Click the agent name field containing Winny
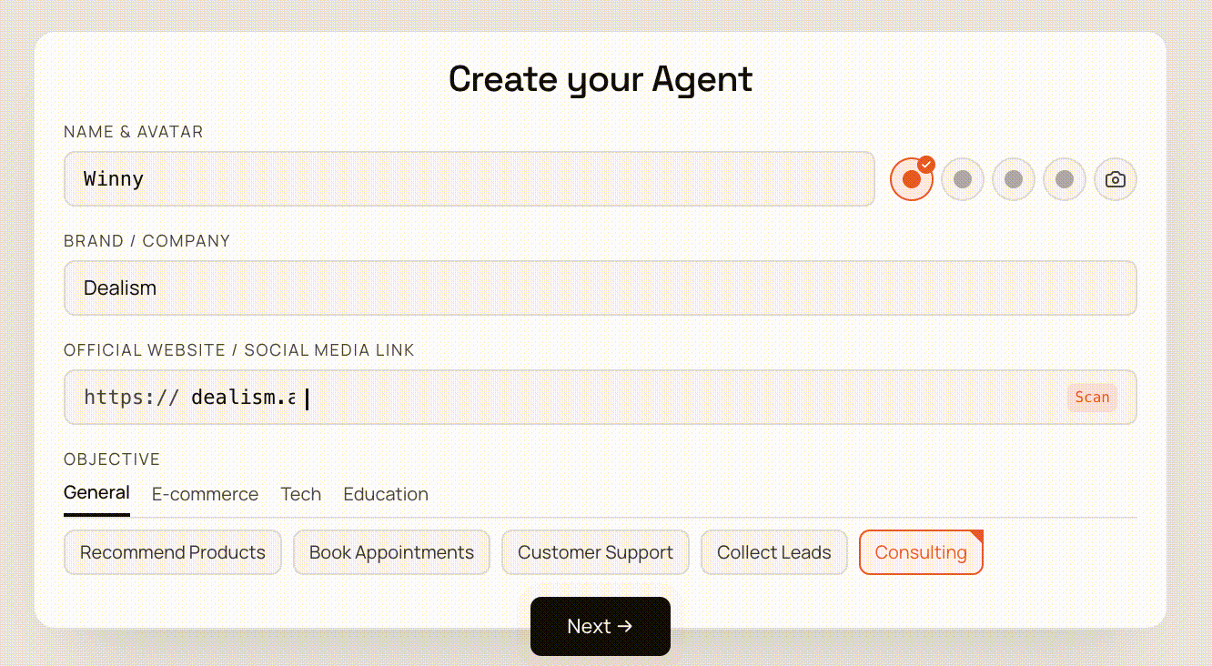The height and width of the screenshot is (666, 1212). [470, 179]
